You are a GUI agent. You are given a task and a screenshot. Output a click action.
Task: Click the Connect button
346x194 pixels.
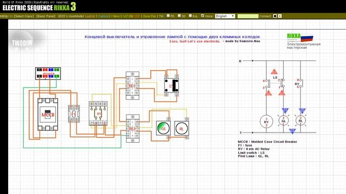[x=265, y=16]
